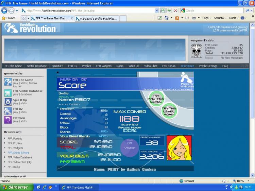The image size is (255, 191).
Task: Open the Outils dropdown menu
Action: pyautogui.click(x=234, y=18)
